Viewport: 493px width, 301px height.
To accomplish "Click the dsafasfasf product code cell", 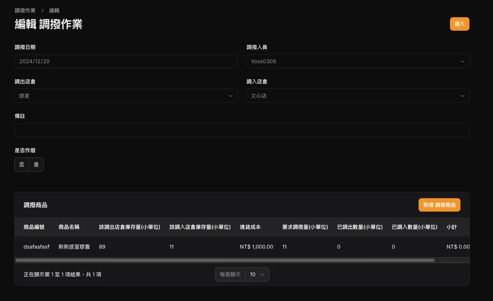I will tap(37, 247).
